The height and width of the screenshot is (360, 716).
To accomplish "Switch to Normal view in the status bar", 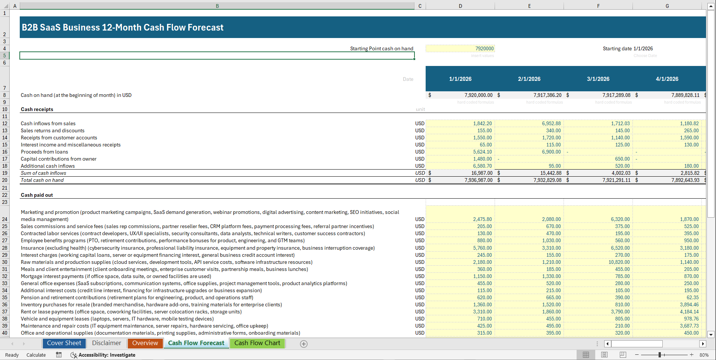I will (x=586, y=354).
